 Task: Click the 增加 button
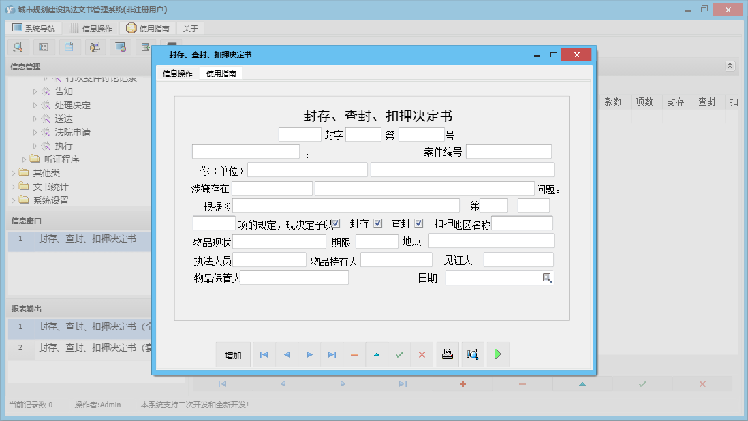pos(233,355)
